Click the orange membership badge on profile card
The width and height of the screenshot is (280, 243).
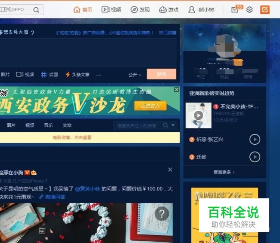pos(238,62)
